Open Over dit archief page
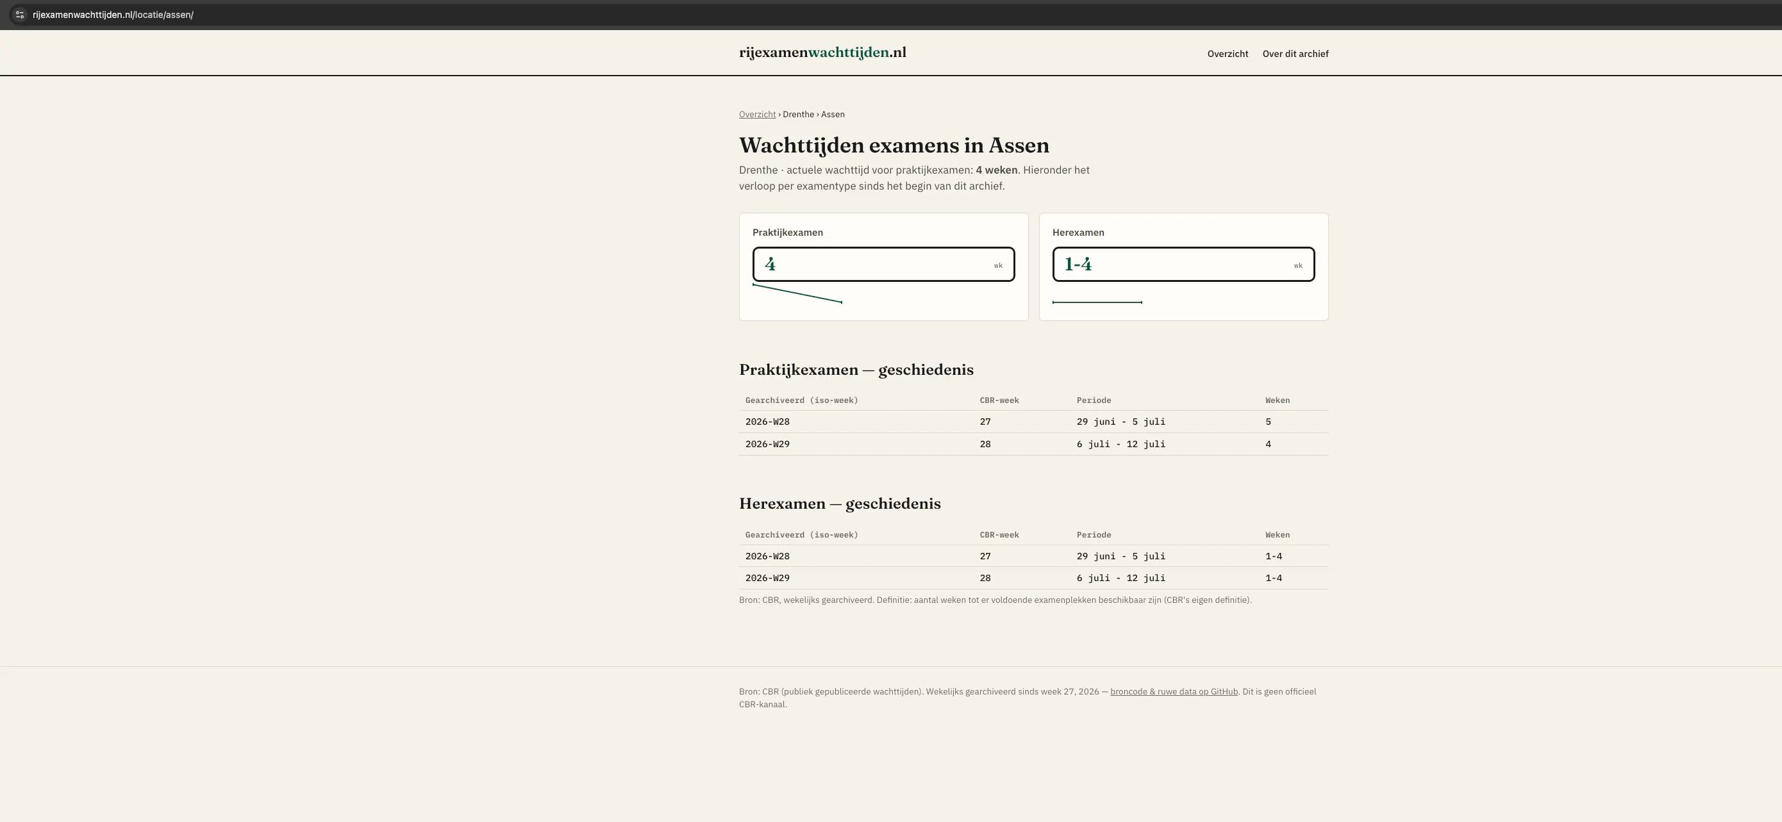The image size is (1782, 822). point(1295,54)
